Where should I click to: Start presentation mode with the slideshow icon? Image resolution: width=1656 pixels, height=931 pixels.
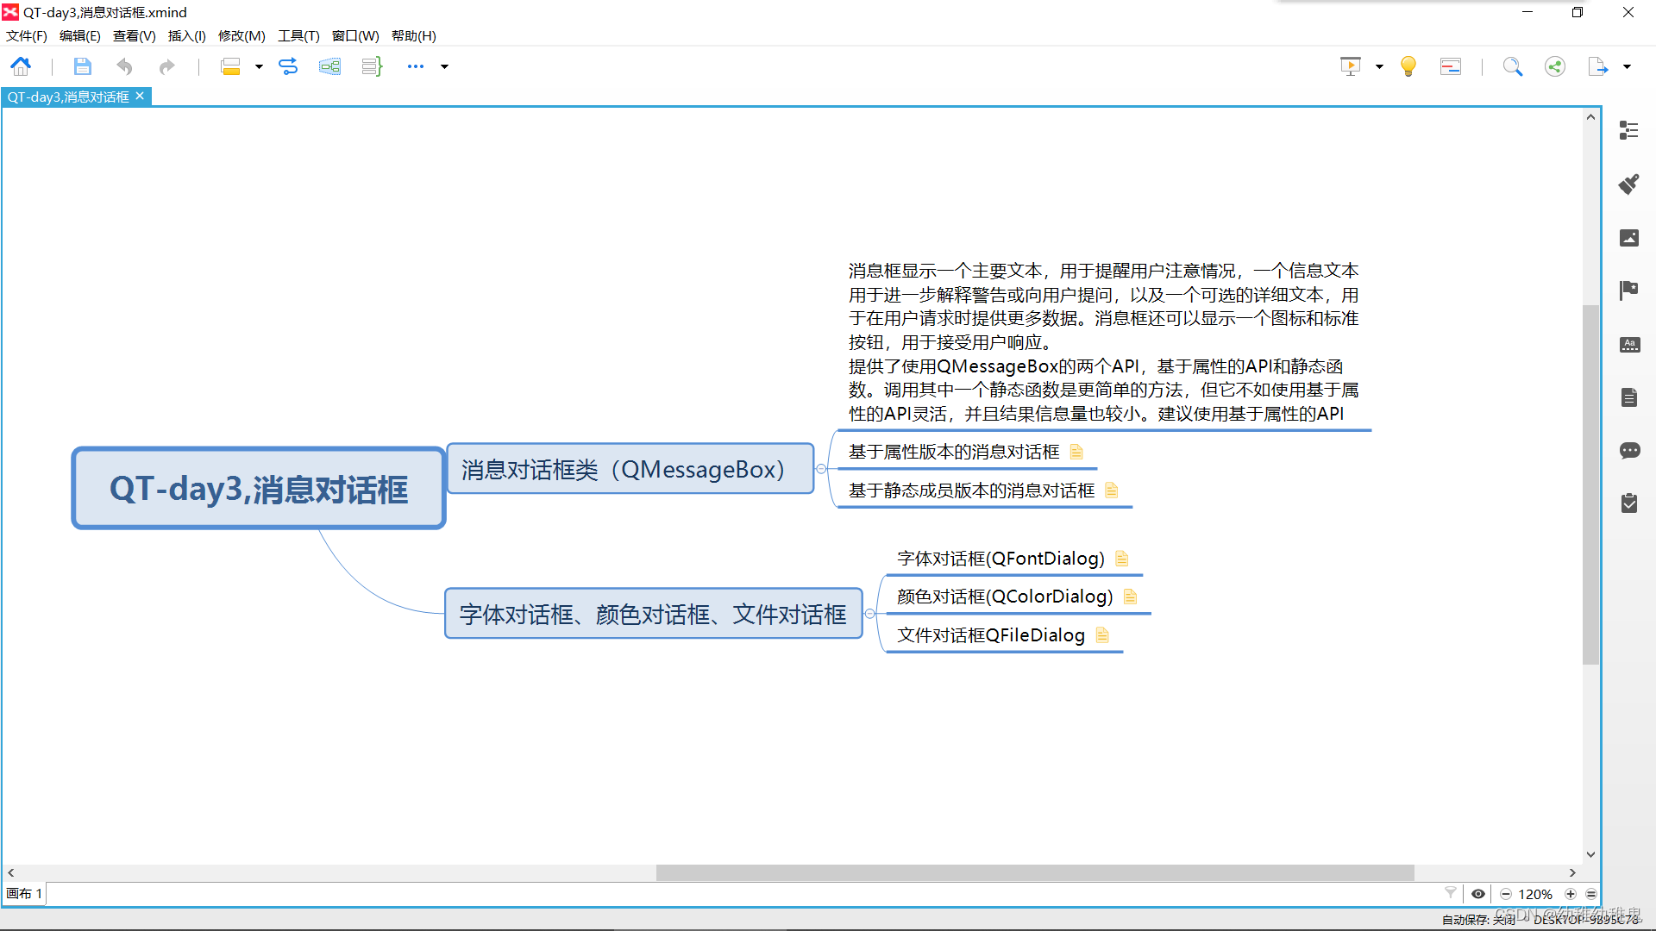(1350, 66)
